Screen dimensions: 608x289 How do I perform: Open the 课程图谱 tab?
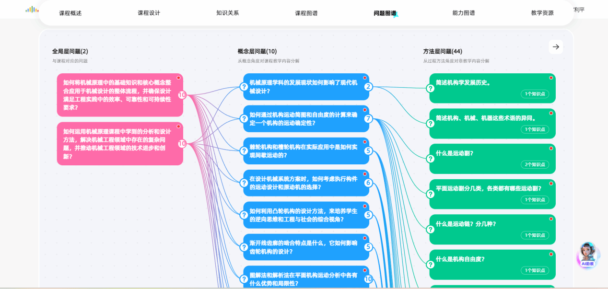[306, 13]
